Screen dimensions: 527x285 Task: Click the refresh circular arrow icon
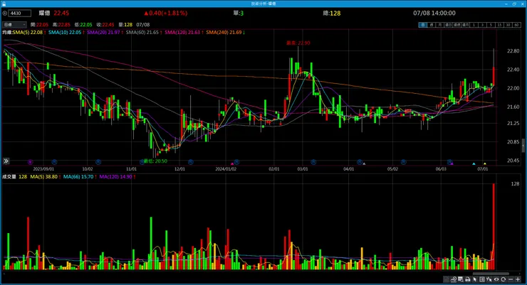[503, 279]
